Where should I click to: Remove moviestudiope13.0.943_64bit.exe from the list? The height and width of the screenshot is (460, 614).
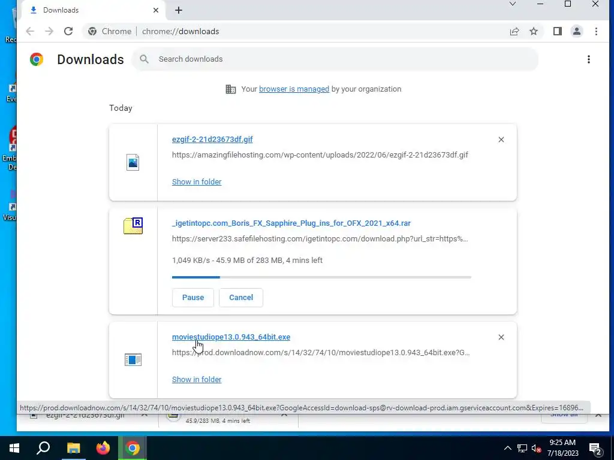coord(501,337)
